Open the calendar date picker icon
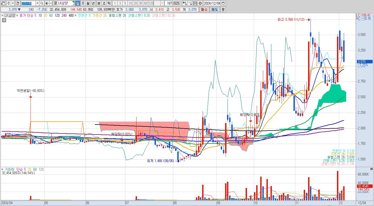Viewport: 374px width, 206px height. pyautogui.click(x=223, y=3)
